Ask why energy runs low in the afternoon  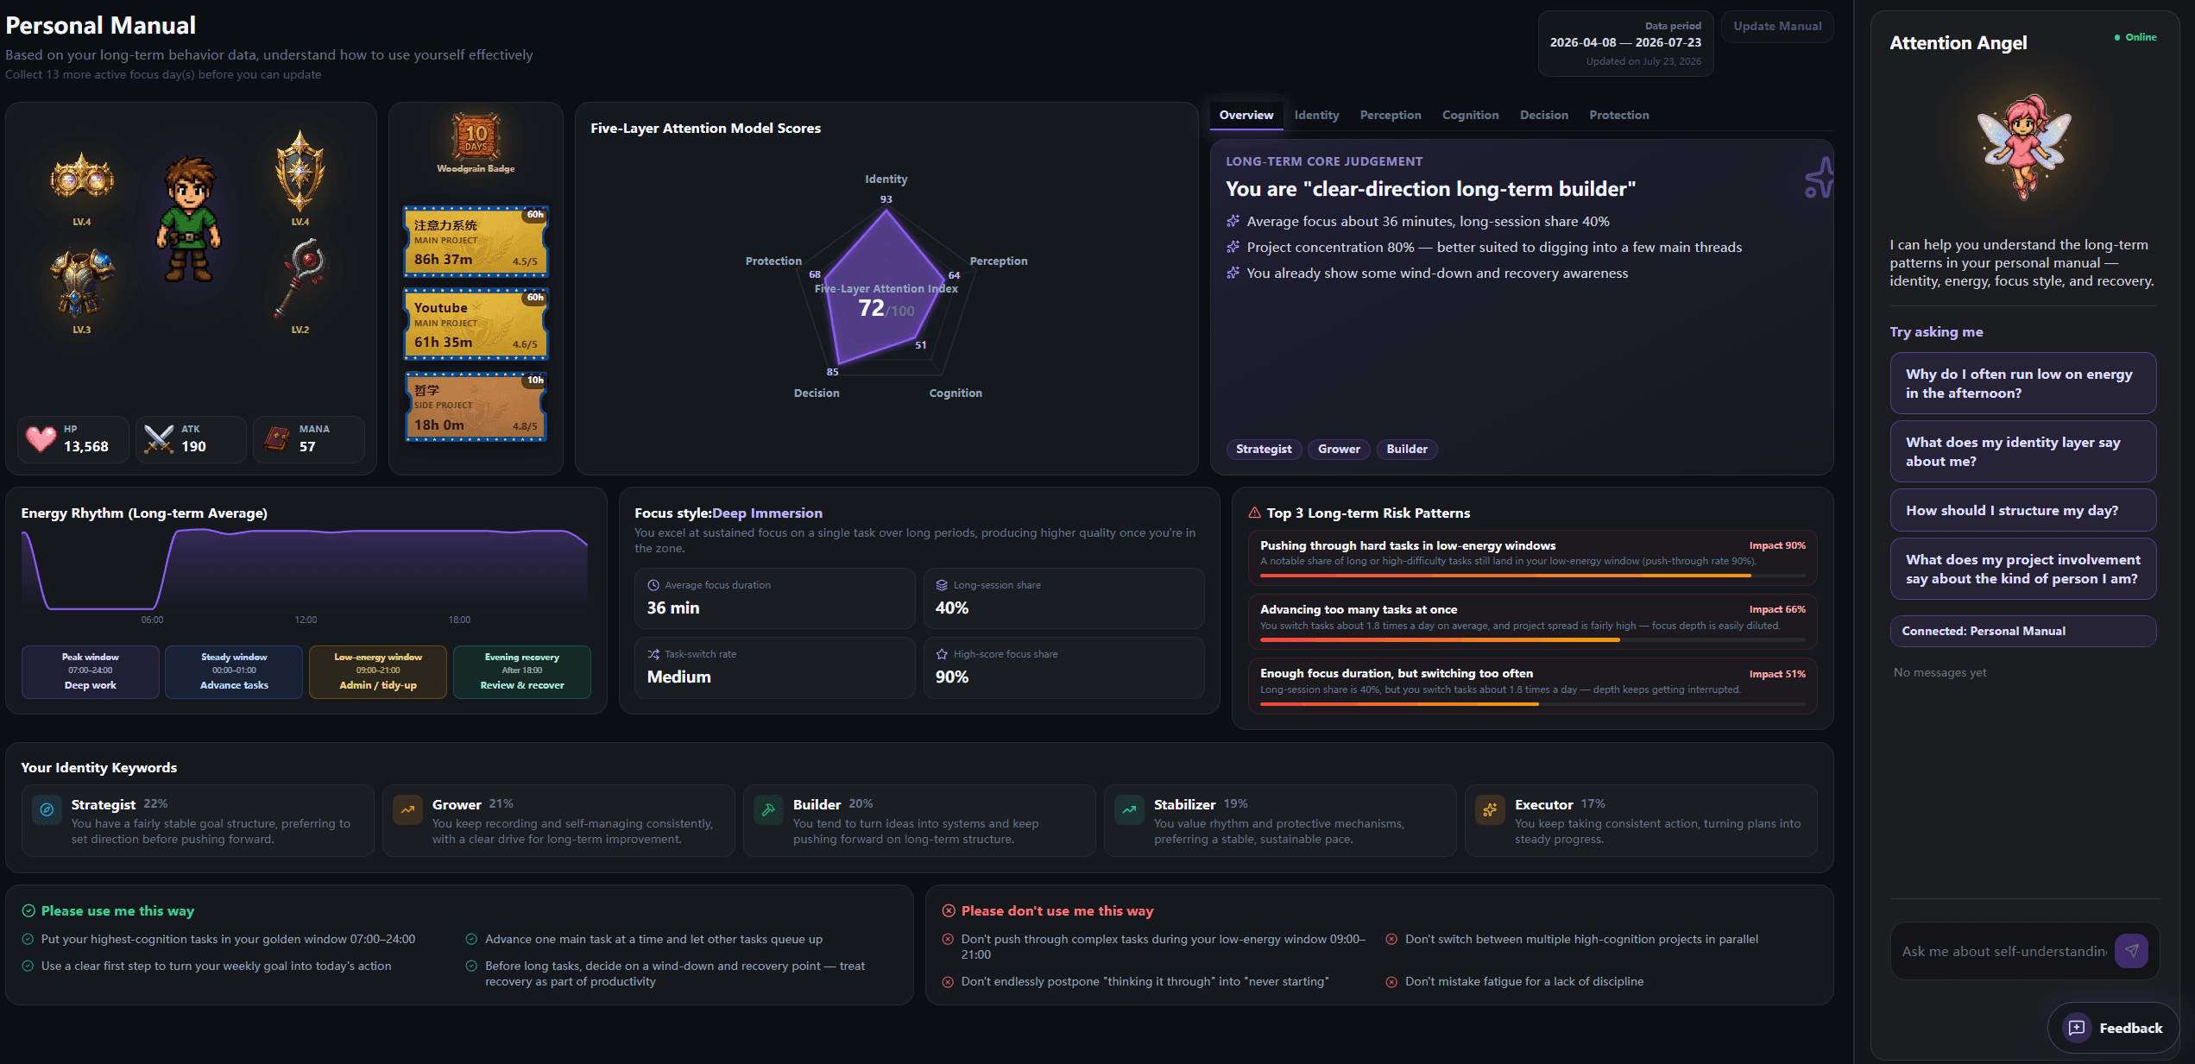(2022, 383)
